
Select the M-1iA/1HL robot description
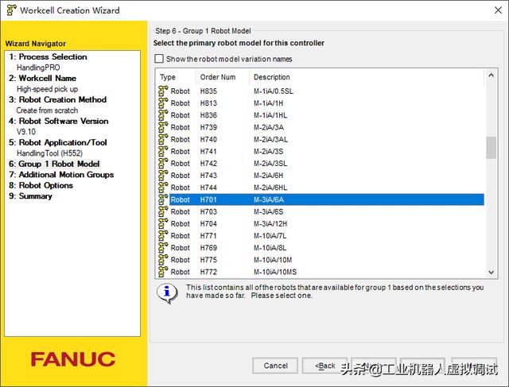[270, 115]
